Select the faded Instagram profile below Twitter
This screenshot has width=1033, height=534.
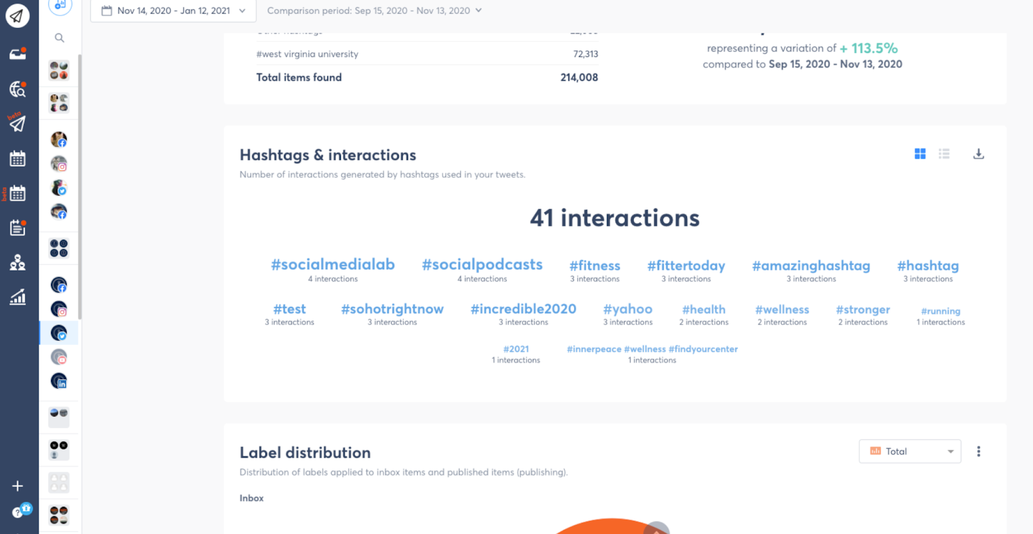pyautogui.click(x=59, y=356)
